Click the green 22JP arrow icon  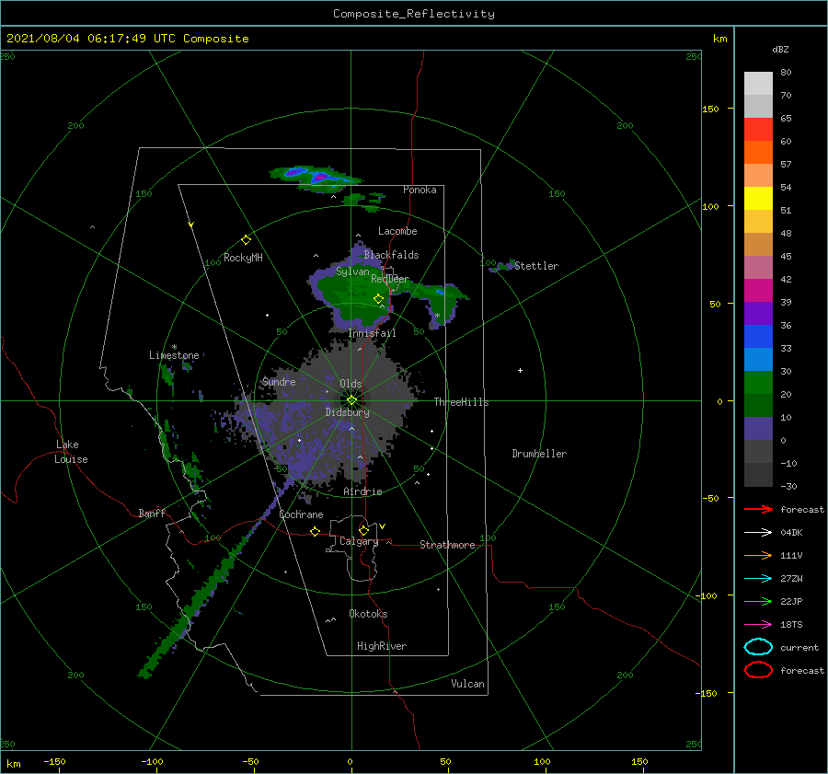tap(758, 601)
